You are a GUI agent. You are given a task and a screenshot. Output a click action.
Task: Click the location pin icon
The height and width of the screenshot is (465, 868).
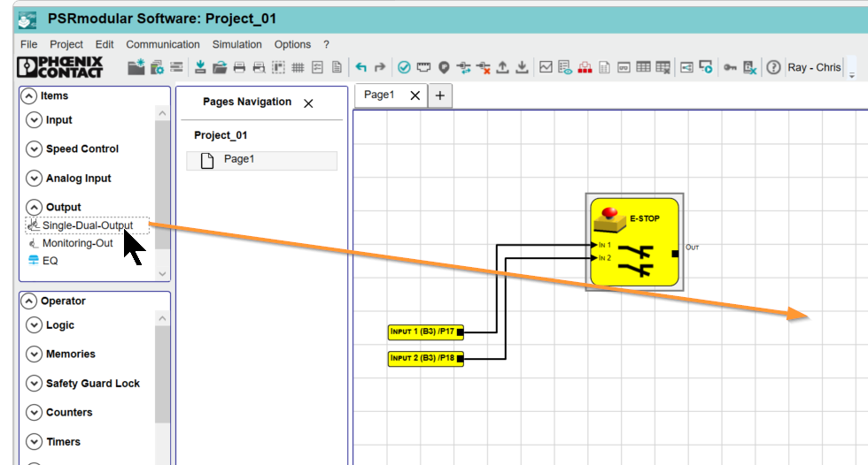[x=444, y=67]
